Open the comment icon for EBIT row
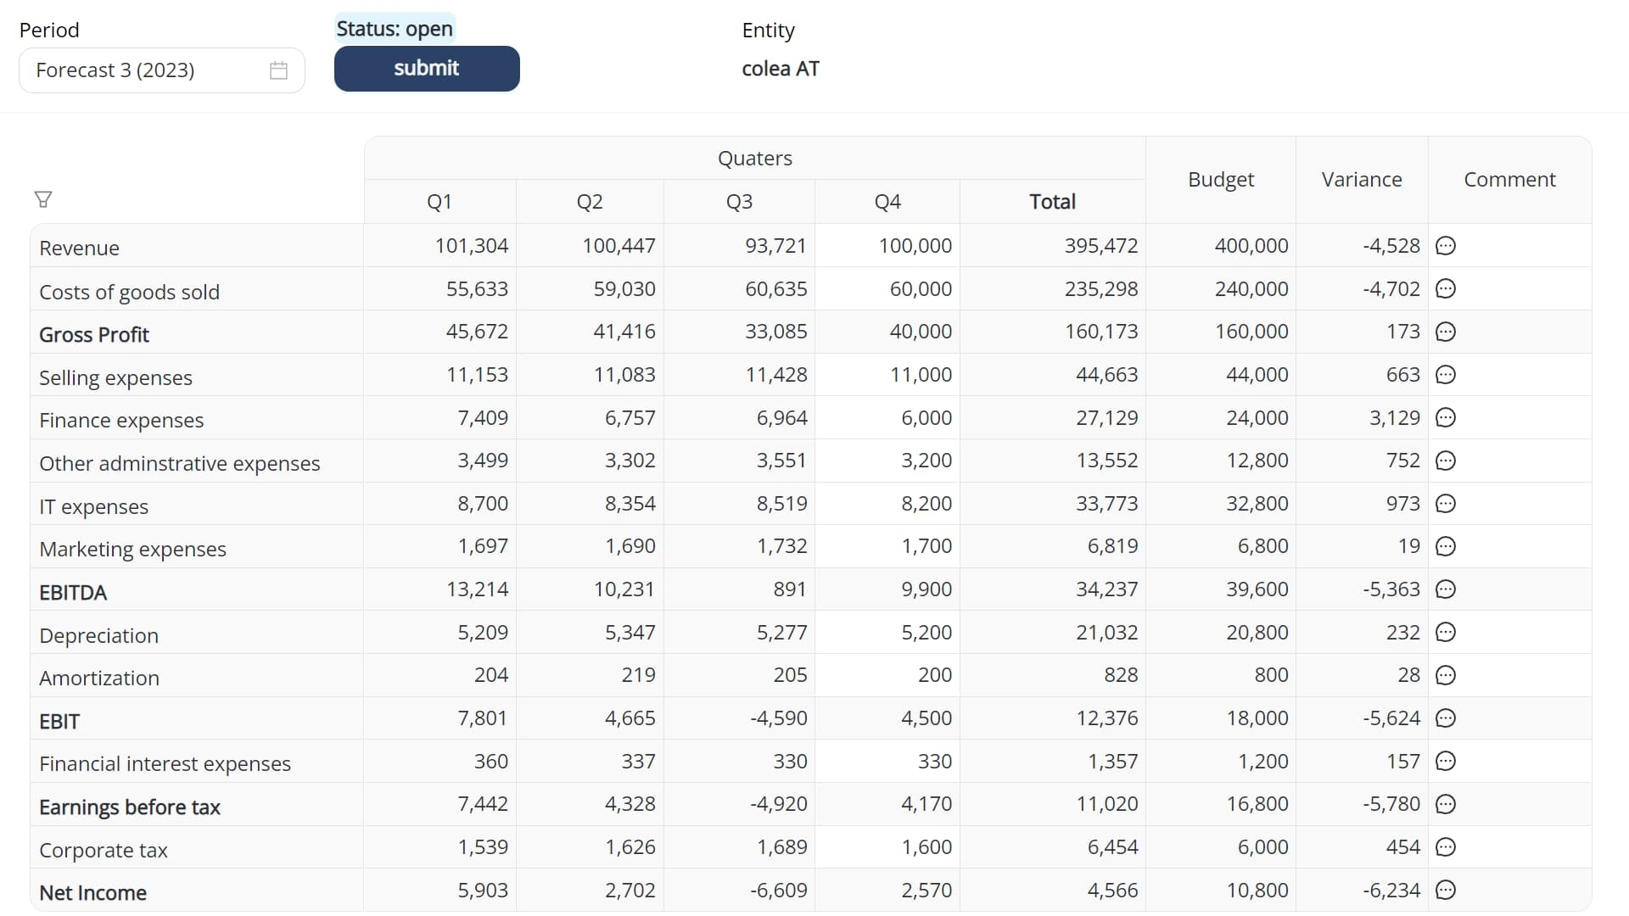Screen dimensions: 1629x916 point(1446,718)
